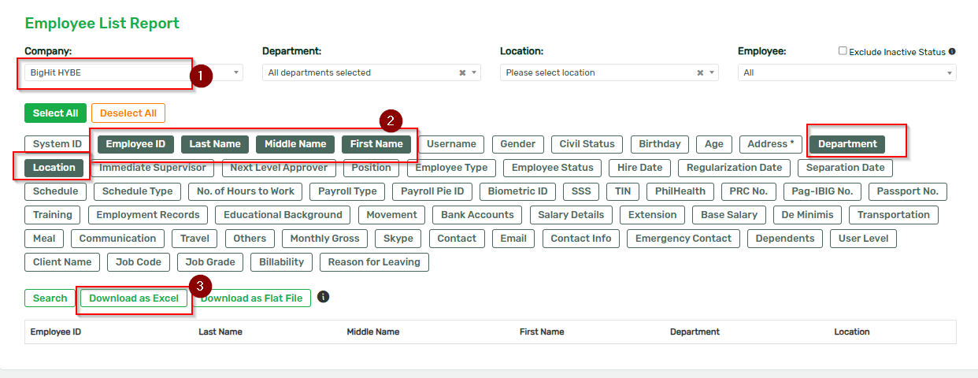Sort by the Last Name column header
The image size is (978, 378).
coord(220,332)
